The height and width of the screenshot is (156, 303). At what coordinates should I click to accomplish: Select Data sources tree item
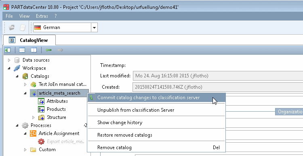click(x=36, y=60)
